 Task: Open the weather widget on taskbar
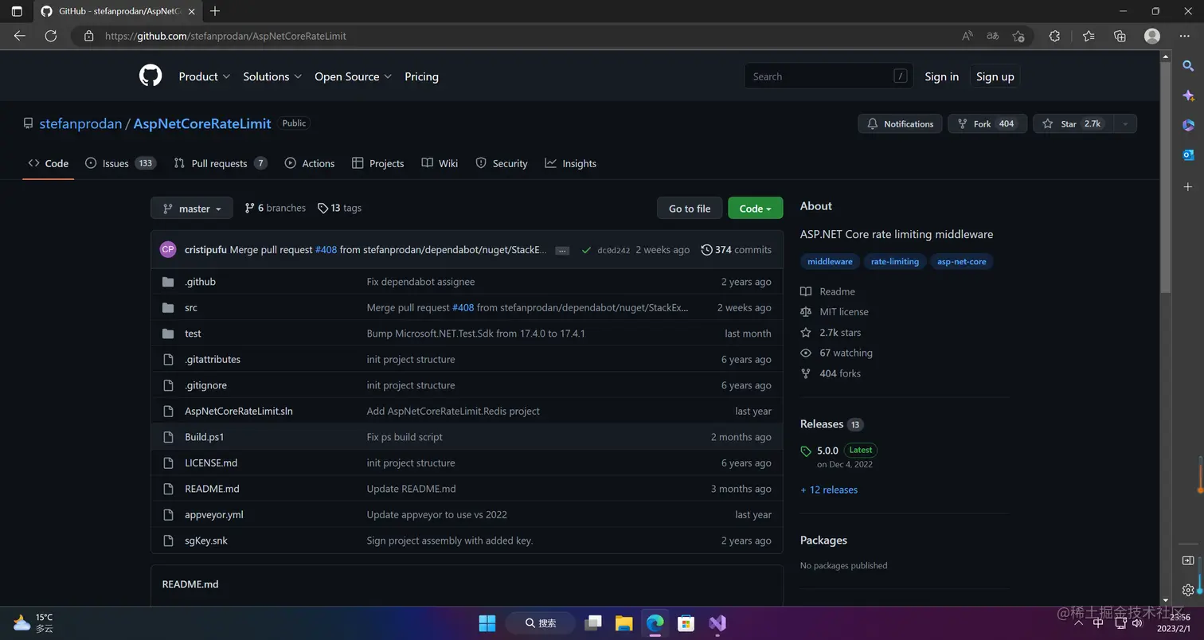[x=33, y=622]
